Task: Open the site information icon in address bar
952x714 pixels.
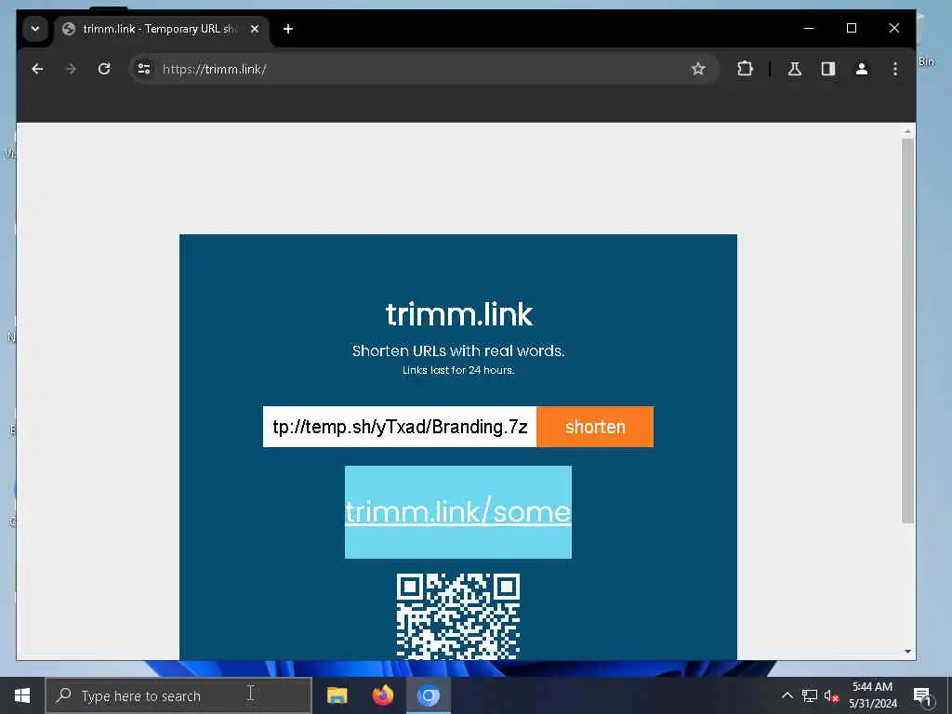Action: click(144, 69)
